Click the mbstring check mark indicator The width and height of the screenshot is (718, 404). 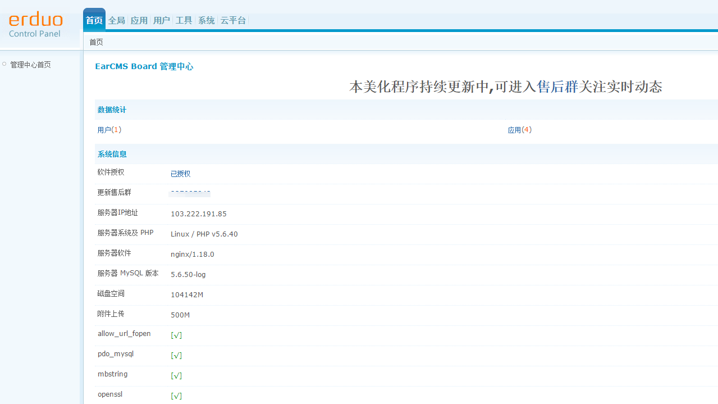[x=176, y=376]
